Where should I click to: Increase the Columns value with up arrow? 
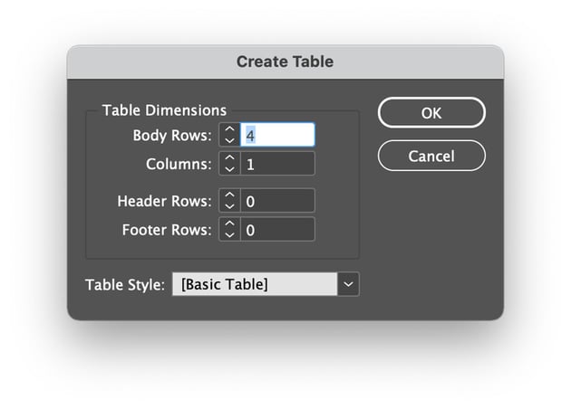[x=229, y=158]
